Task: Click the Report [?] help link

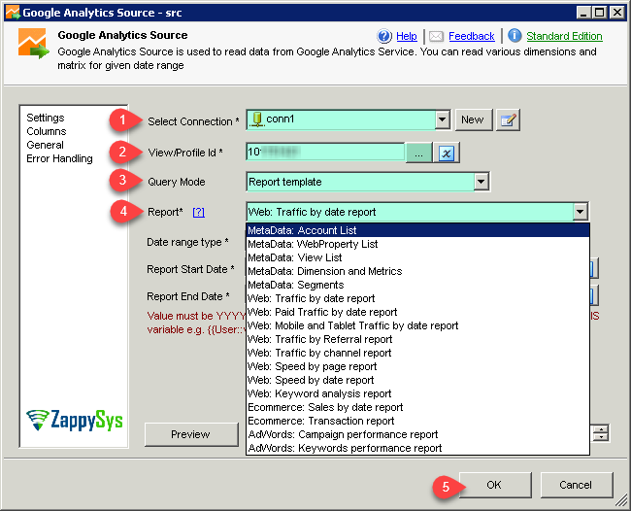Action: point(198,212)
